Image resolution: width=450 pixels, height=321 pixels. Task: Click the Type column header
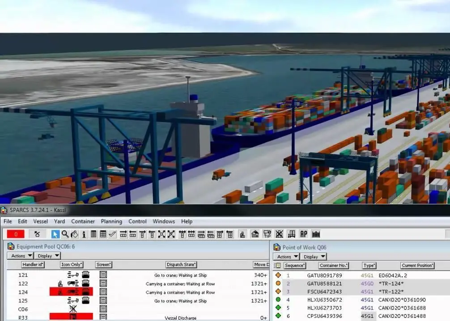[369, 266]
